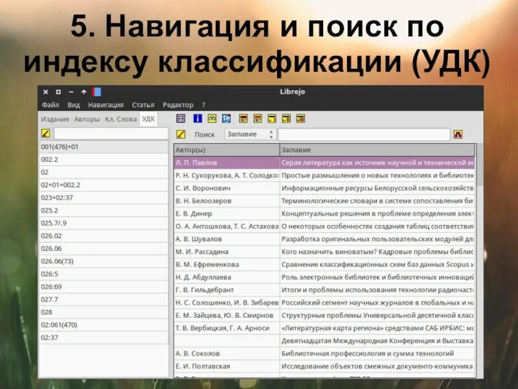The height and width of the screenshot is (389, 518).
Task: Switch to the Издания tab
Action: click(55, 119)
